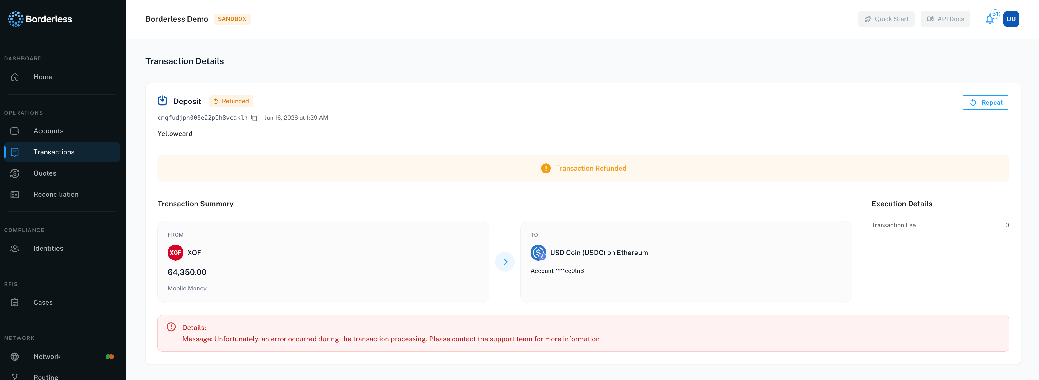Click USD Coin (USDC) on Ethereum text
Screen dimensions: 1039x380
coord(599,253)
